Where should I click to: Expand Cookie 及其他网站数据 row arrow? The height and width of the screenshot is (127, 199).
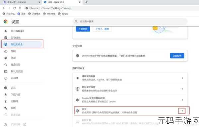click(182, 100)
